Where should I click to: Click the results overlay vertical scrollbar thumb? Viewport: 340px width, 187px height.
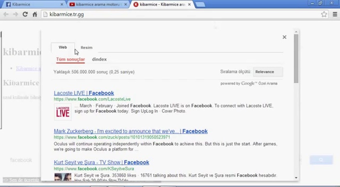296,59
